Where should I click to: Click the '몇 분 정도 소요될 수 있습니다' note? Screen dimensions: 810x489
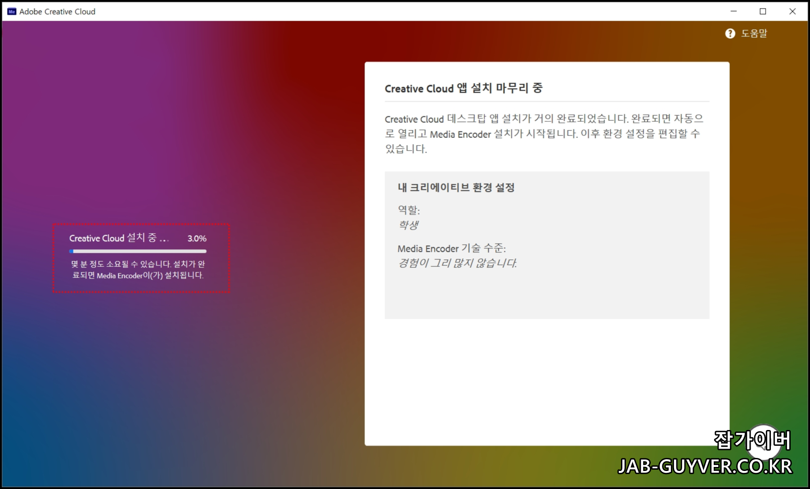tap(138, 270)
